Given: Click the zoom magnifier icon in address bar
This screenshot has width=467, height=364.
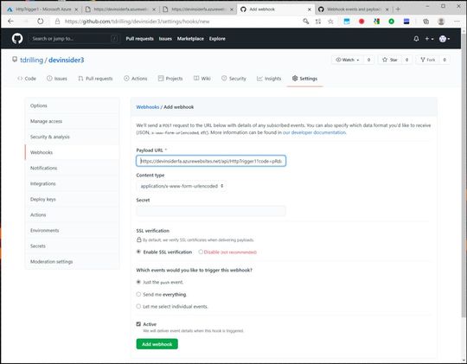Looking at the screenshot, I should tap(306, 21).
